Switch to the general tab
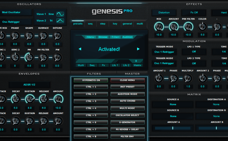The width and height of the screenshot is (228, 141). click(127, 24)
